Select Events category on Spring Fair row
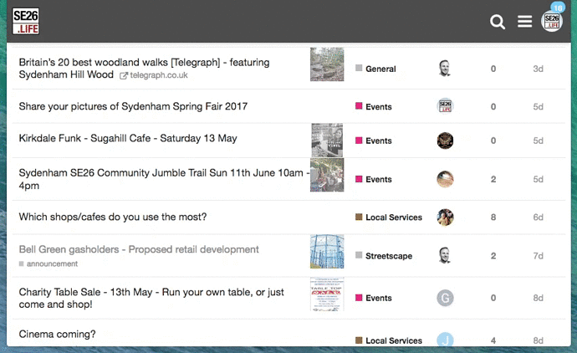577x353 pixels. pyautogui.click(x=378, y=107)
